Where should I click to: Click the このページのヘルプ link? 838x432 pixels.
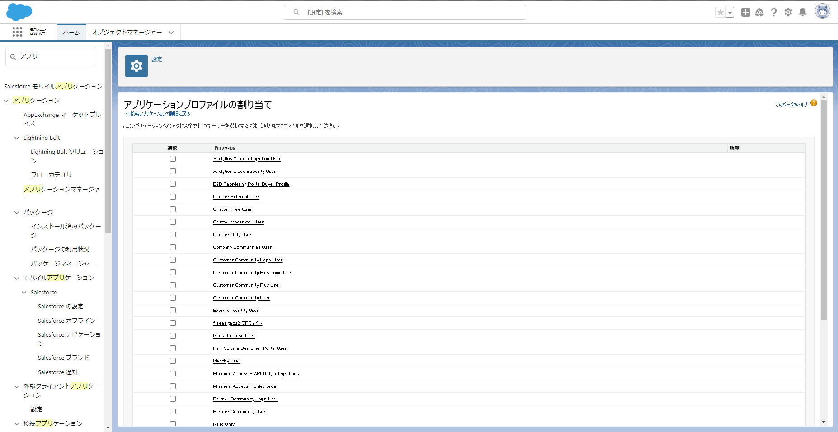[x=791, y=104]
